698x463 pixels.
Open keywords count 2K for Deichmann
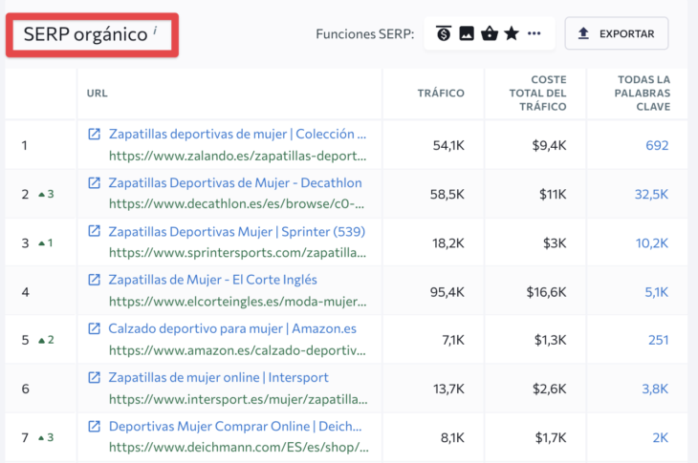pos(661,437)
